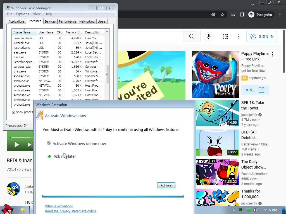Click the YouTube search magnifier button

click(x=192, y=37)
